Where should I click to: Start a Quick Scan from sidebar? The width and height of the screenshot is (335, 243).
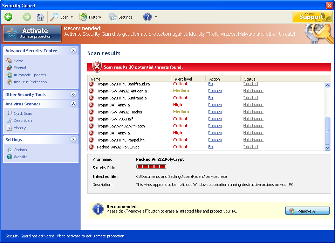coord(23,113)
